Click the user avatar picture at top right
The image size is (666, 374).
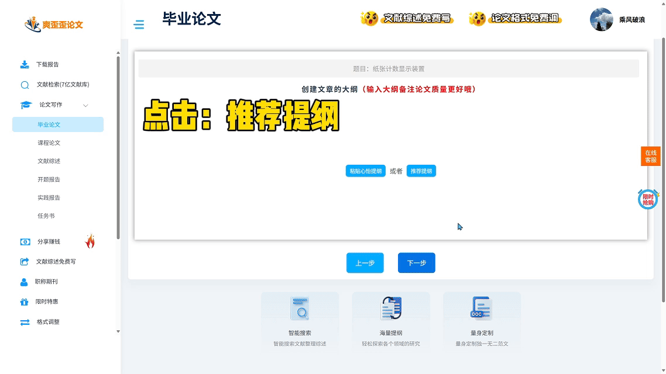tap(601, 19)
